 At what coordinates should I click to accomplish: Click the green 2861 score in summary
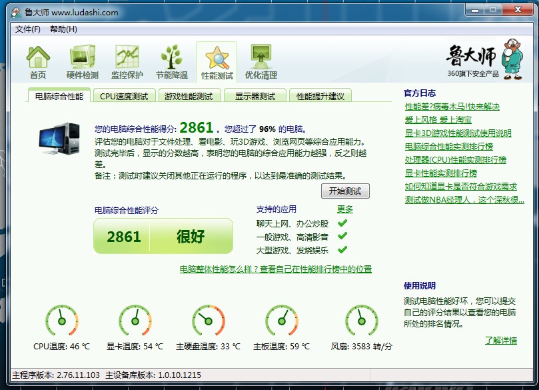coord(197,127)
